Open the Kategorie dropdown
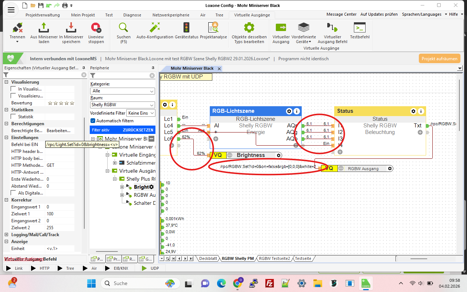The image size is (467, 292). click(123, 91)
